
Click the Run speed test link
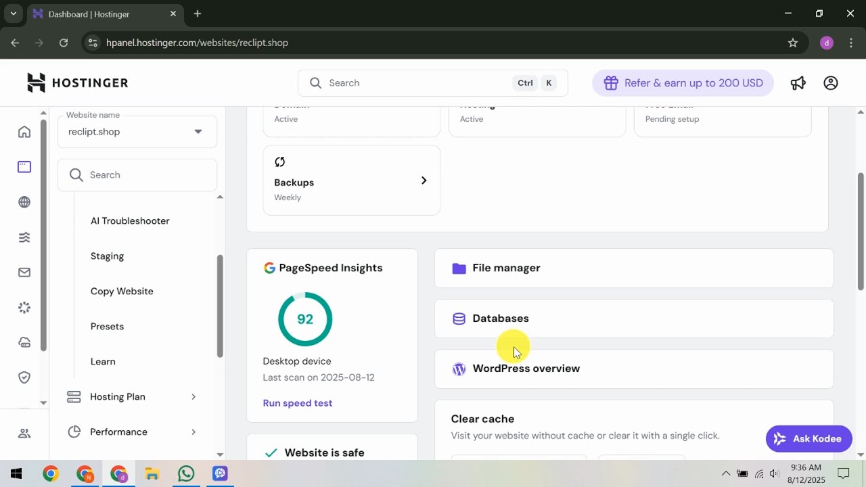click(298, 403)
